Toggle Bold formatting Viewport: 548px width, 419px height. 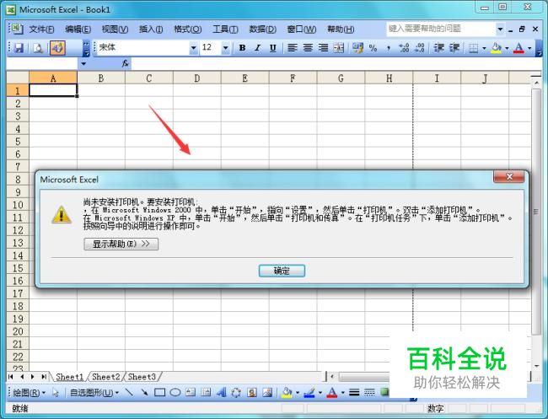coord(242,48)
